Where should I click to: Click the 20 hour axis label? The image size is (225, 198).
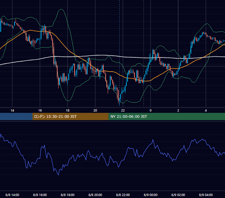click(95, 111)
